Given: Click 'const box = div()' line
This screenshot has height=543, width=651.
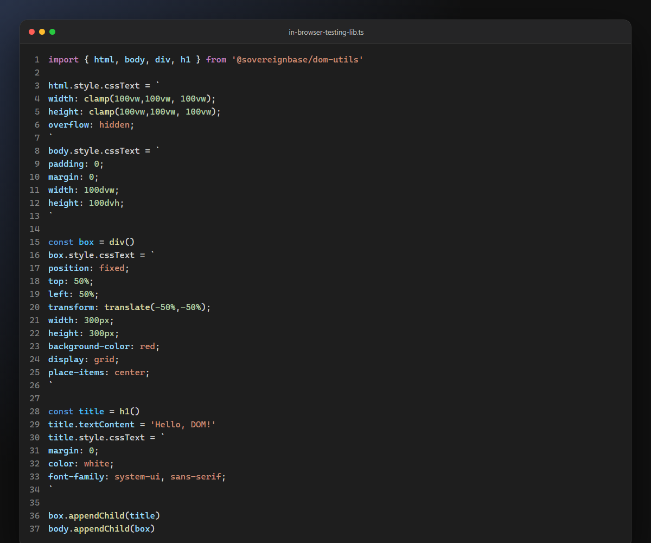Looking at the screenshot, I should [x=91, y=242].
